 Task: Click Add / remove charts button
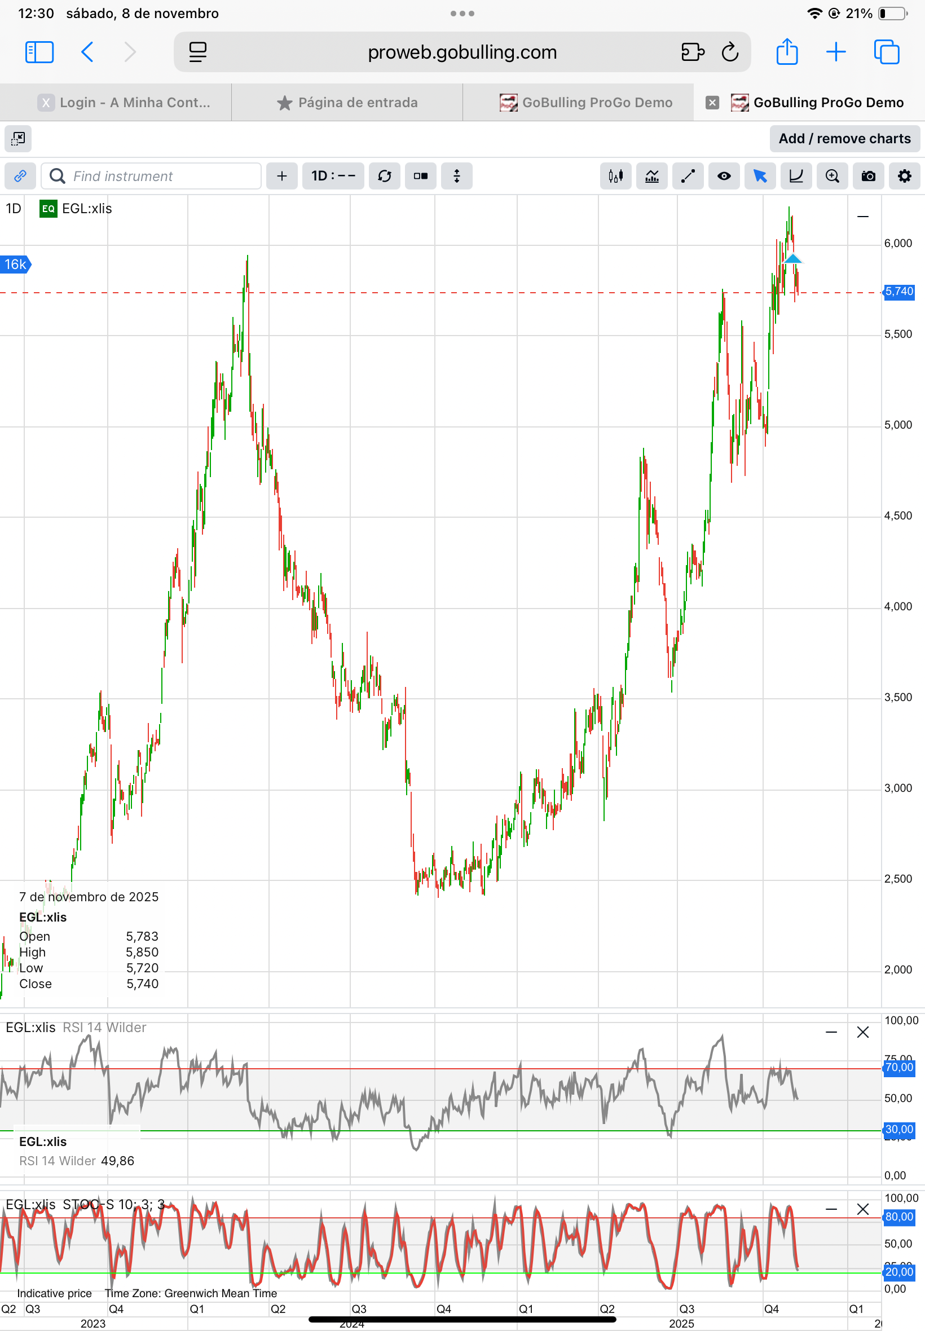click(x=844, y=139)
